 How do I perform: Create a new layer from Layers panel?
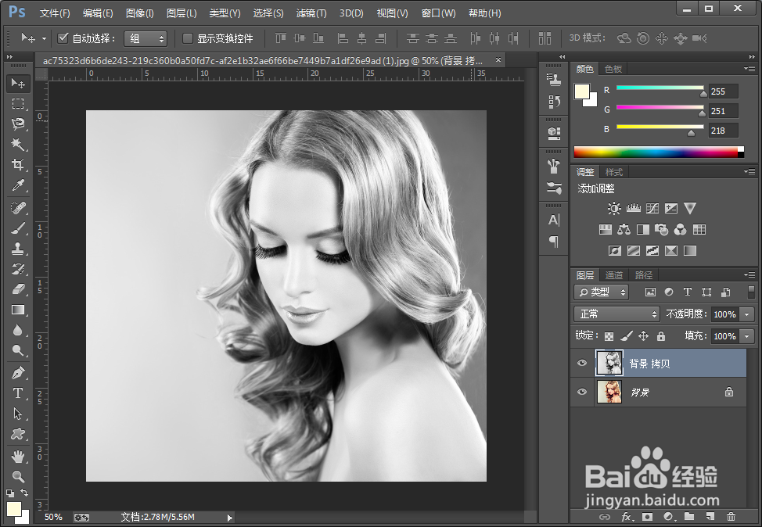[x=710, y=516]
